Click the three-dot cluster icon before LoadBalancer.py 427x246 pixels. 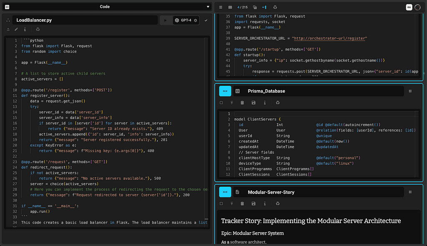click(8, 20)
